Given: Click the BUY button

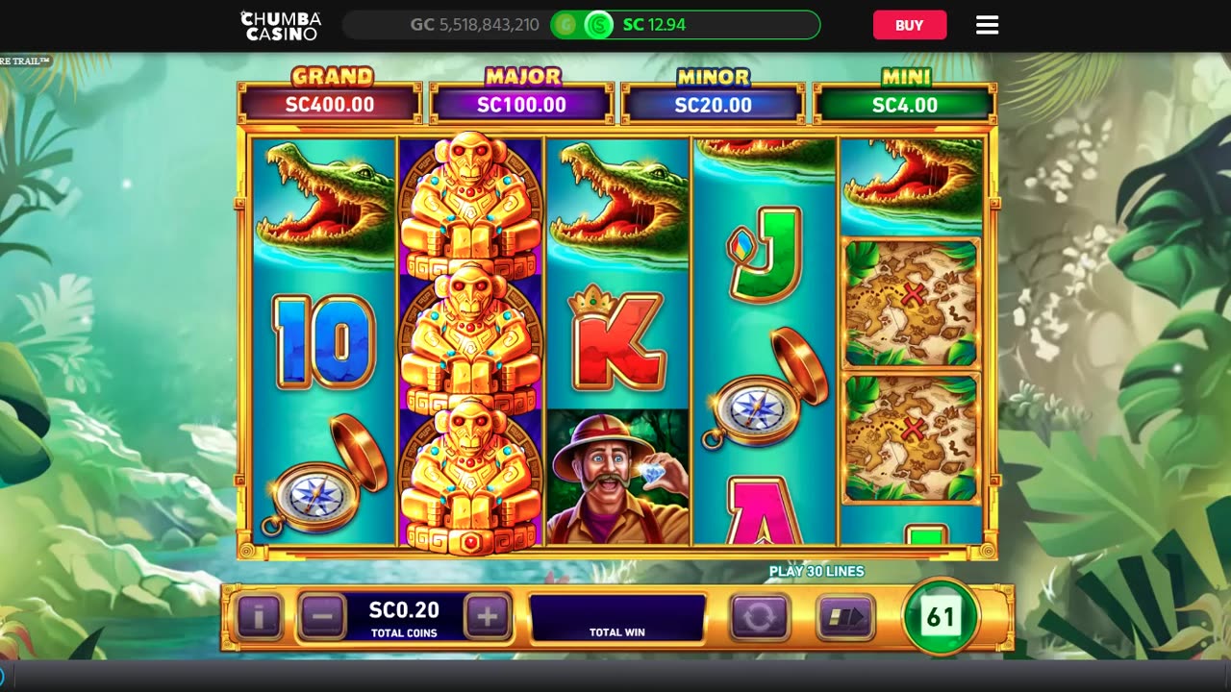Looking at the screenshot, I should pos(909,25).
